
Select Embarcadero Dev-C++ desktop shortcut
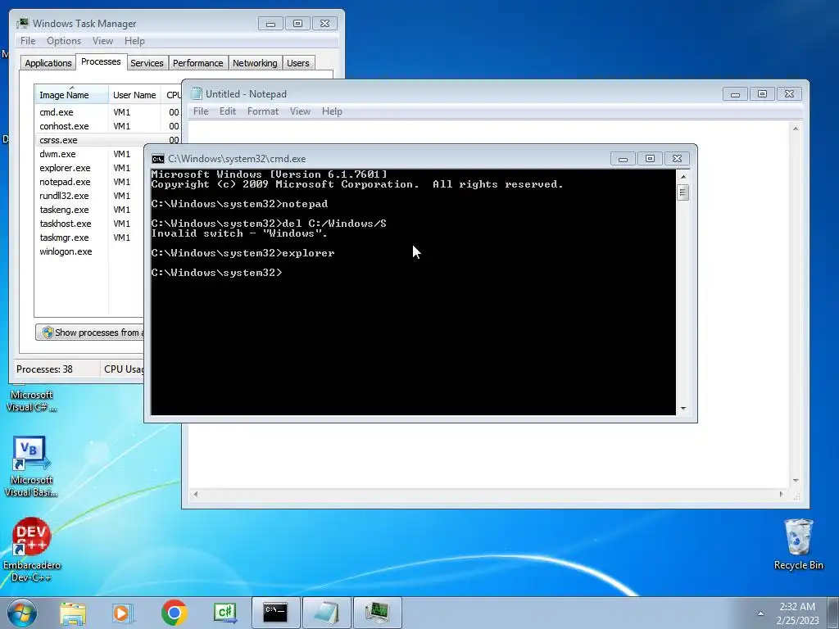(x=32, y=550)
